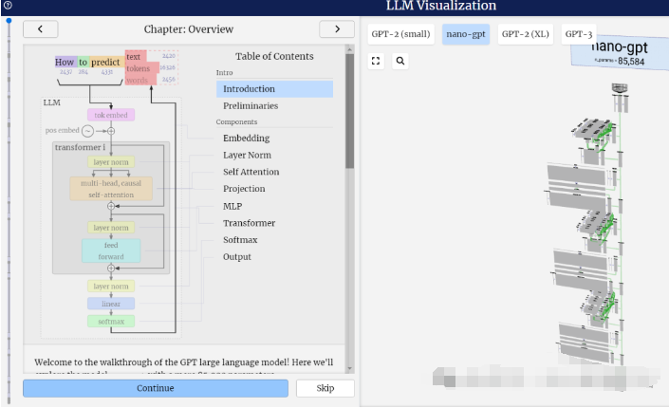Click the layer norm block above linear
The image size is (669, 408).
click(111, 286)
